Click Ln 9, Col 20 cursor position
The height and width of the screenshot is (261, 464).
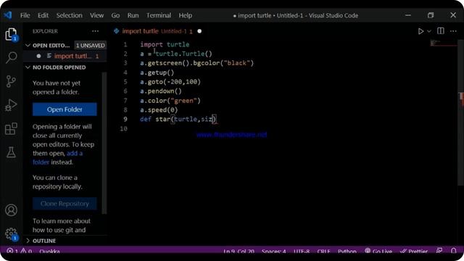click(x=239, y=251)
